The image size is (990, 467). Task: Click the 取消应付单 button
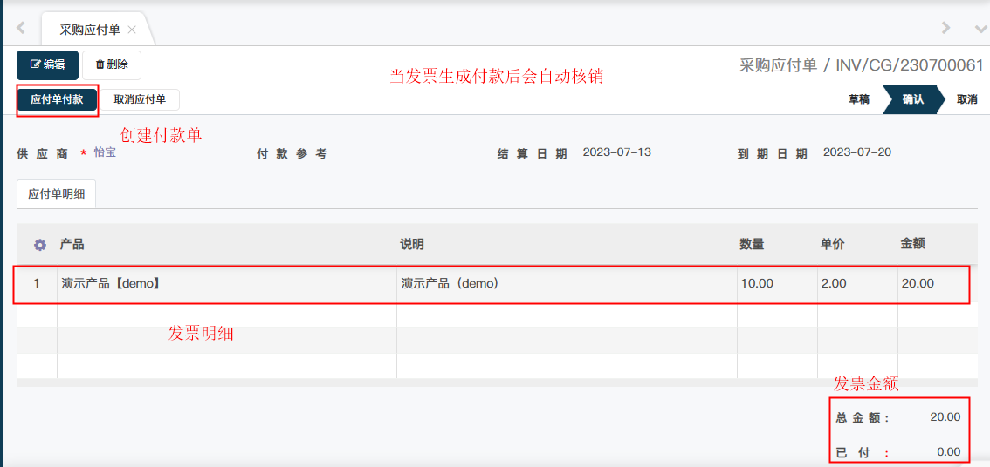click(x=140, y=99)
